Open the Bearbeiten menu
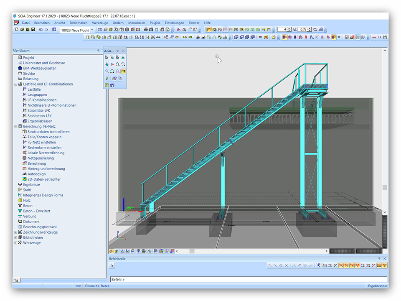Viewport: 401px width, 301px height. (x=42, y=23)
